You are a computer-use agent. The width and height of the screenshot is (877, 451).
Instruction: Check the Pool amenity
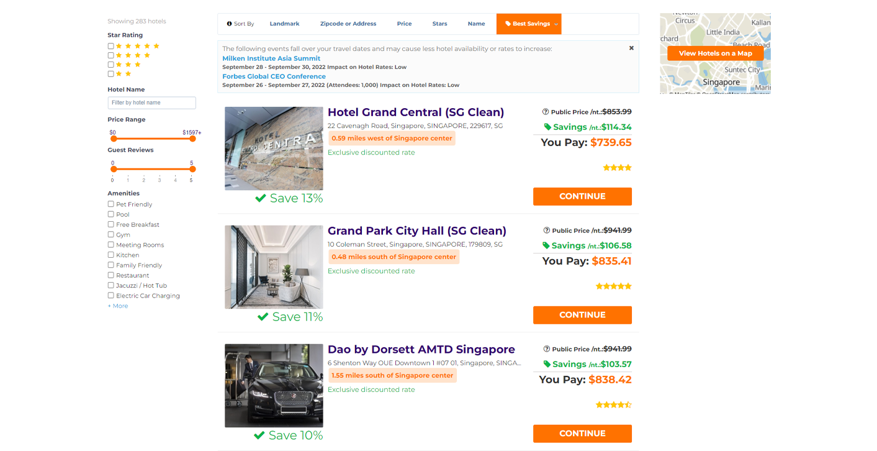click(110, 214)
